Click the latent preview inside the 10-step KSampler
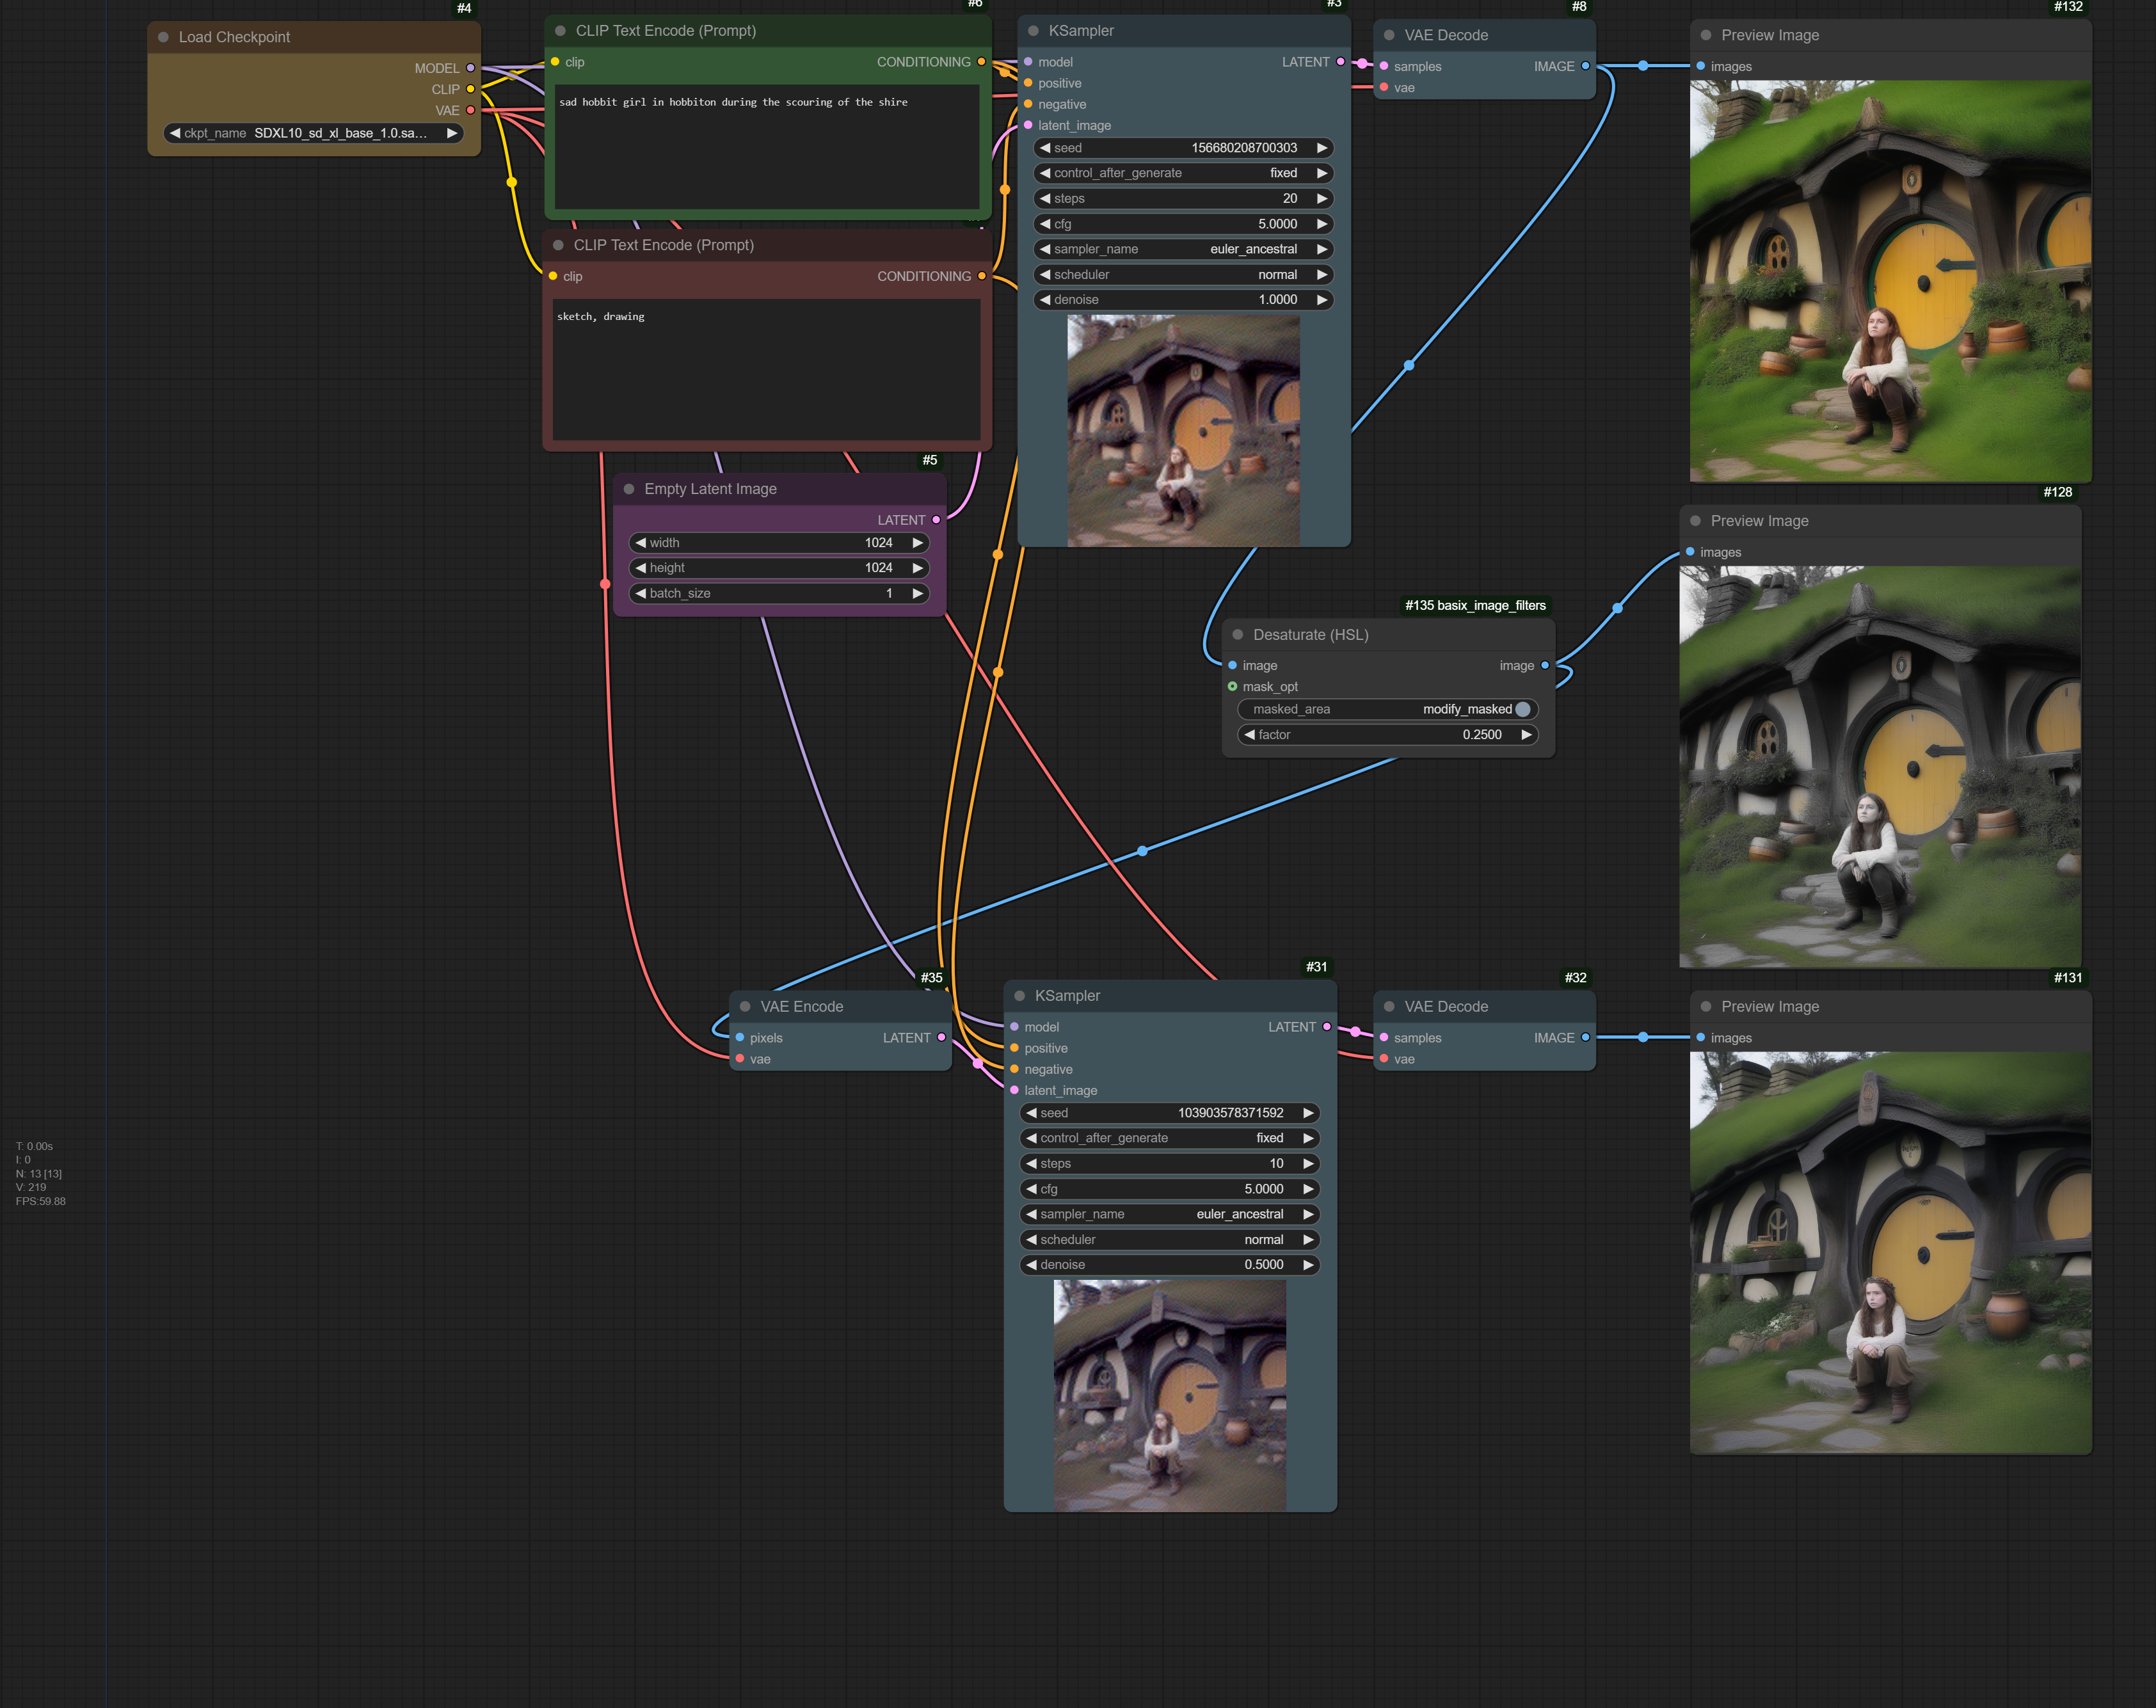2156x1708 pixels. pyautogui.click(x=1169, y=1395)
